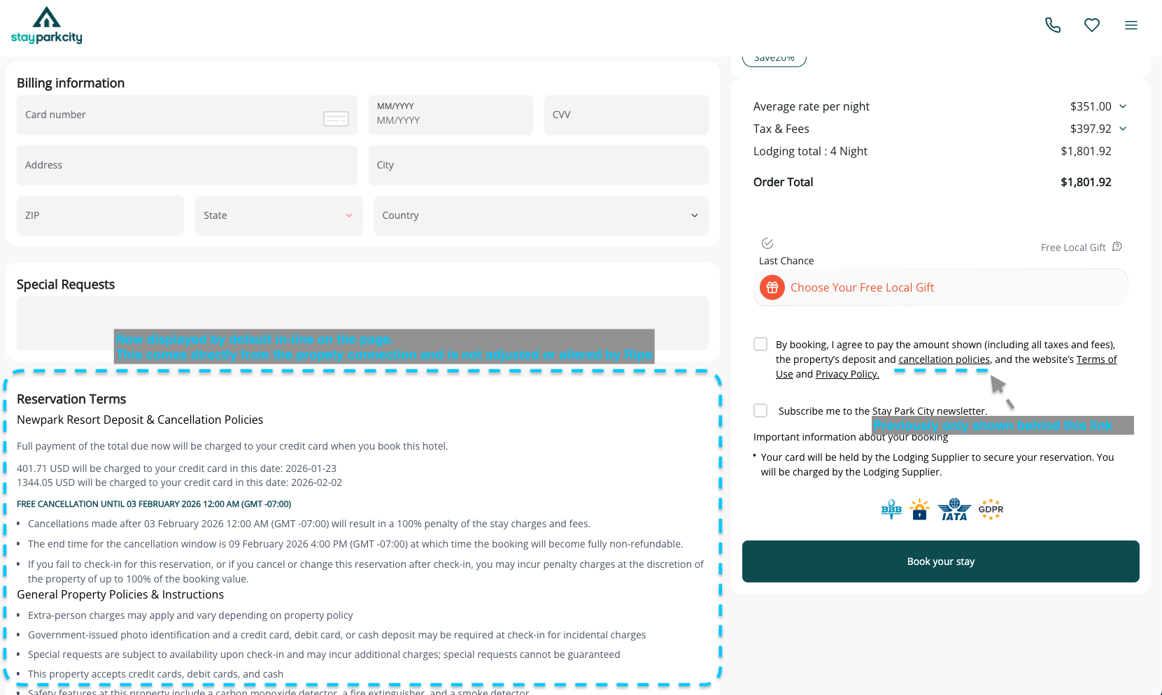Expand Average rate per night details
Viewport: 1162px width, 695px height.
point(1123,106)
